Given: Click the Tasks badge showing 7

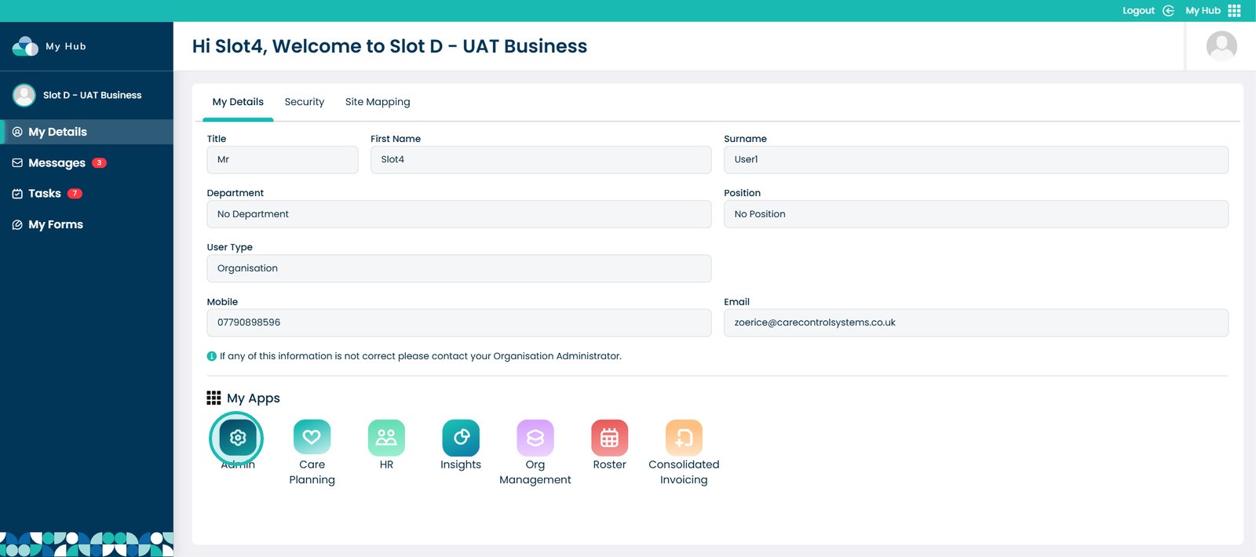Looking at the screenshot, I should point(75,194).
